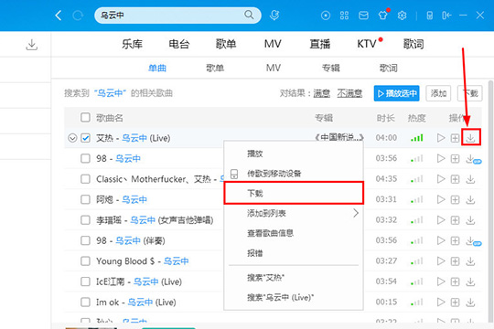
Task: Download the Im ok 00:15 song
Action: pos(470,302)
